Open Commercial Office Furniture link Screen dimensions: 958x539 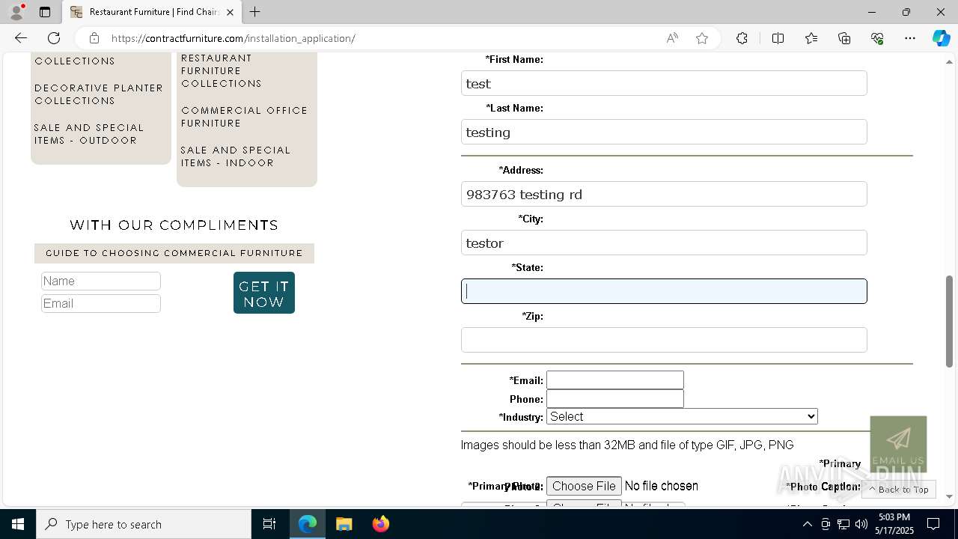(x=244, y=117)
